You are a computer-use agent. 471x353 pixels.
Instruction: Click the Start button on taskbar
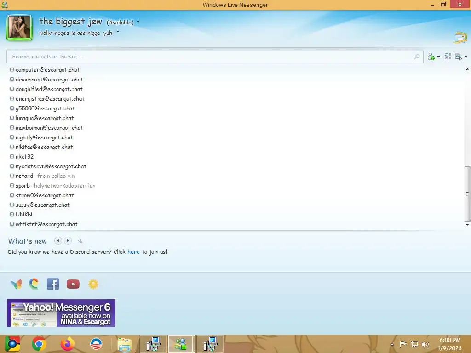[x=12, y=344]
